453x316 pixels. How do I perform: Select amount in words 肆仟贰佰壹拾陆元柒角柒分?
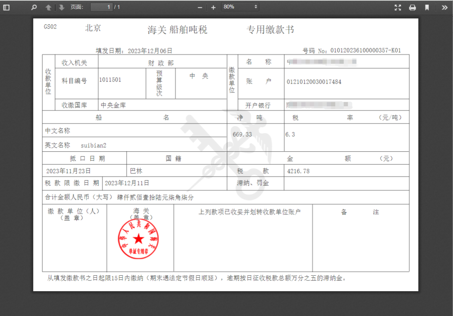155,197
